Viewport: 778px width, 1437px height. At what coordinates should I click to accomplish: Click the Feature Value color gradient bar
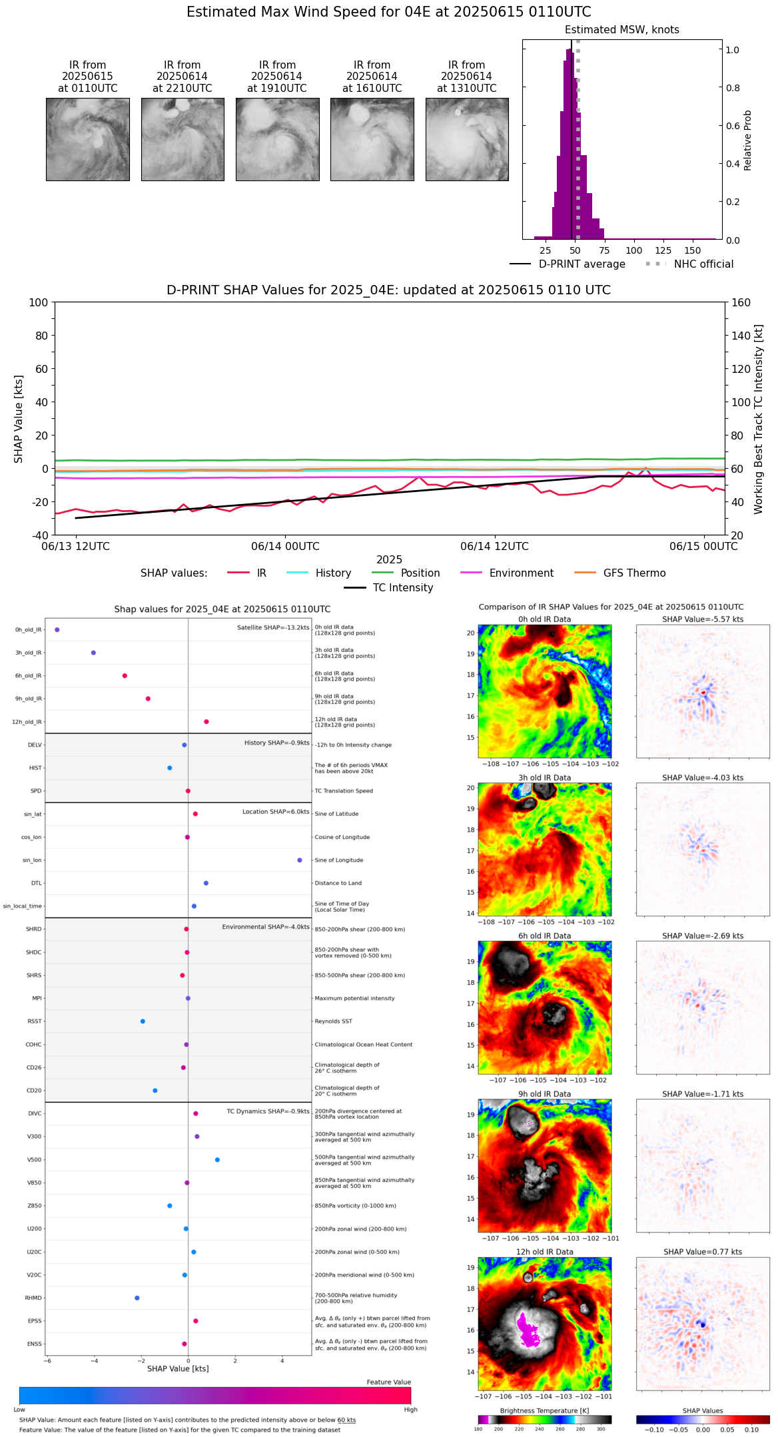click(215, 1396)
